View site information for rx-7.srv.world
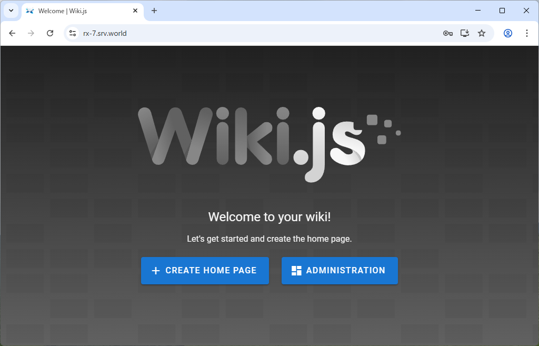Image resolution: width=539 pixels, height=346 pixels. click(x=73, y=33)
